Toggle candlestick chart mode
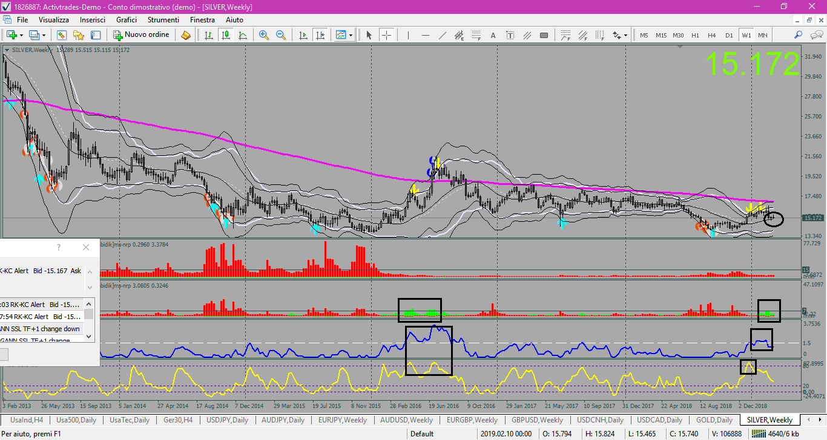Screen dimensions: 827x440 pos(226,35)
